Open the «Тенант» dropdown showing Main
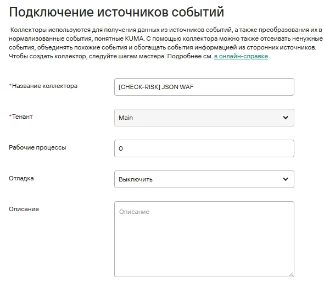 pyautogui.click(x=204, y=118)
